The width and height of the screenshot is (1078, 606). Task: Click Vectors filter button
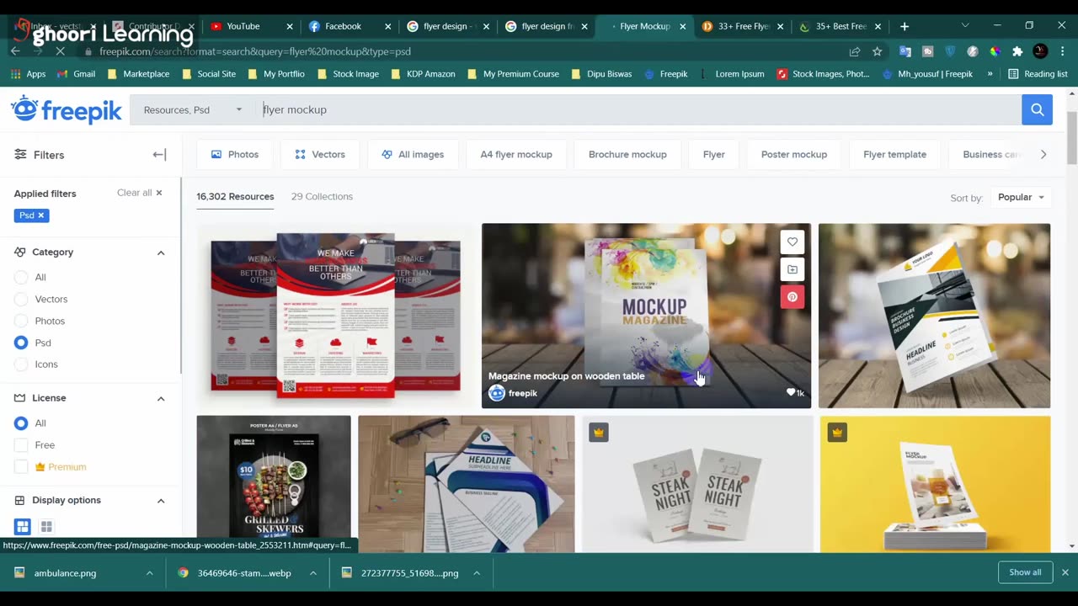point(320,155)
